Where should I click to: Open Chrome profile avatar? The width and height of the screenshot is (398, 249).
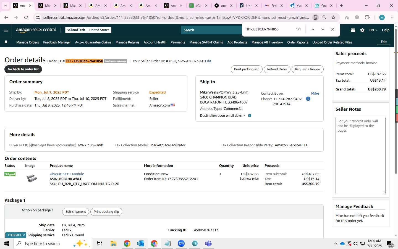click(x=382, y=17)
